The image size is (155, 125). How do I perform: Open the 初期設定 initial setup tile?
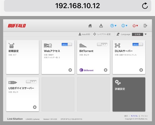click(x=23, y=57)
